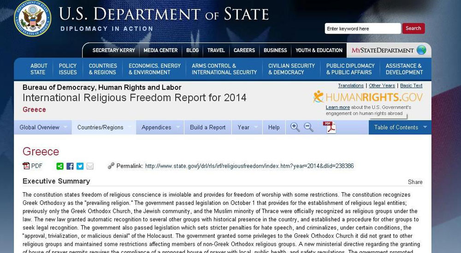Select the Secretary Kerry tab
Viewport: 461px width, 253px height.
coord(113,51)
